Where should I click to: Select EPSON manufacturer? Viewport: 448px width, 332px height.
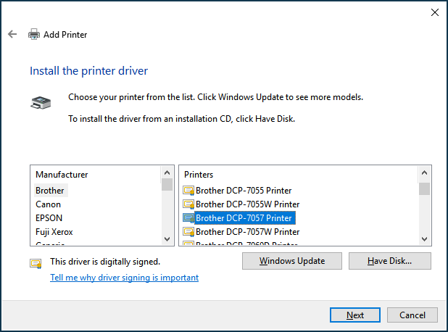49,218
